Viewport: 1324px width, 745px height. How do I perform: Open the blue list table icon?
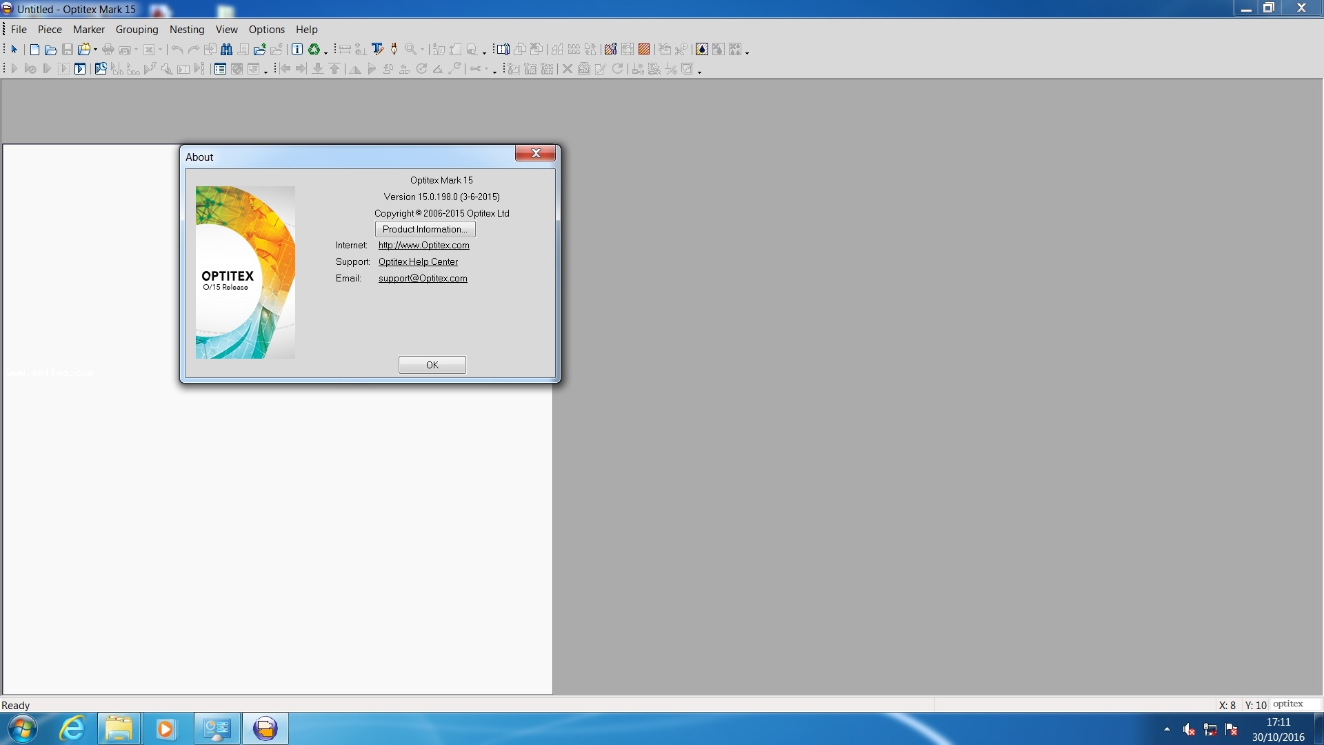(220, 69)
